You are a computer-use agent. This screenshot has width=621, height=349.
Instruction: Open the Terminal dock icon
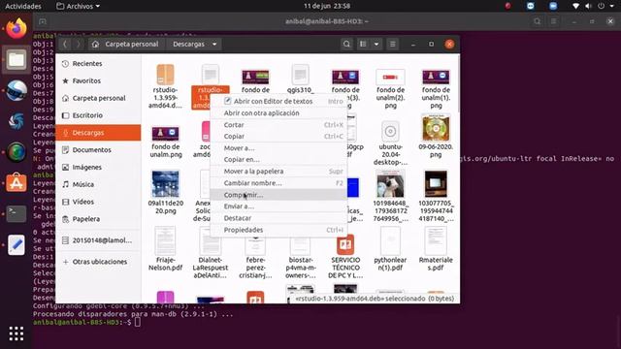[16, 214]
